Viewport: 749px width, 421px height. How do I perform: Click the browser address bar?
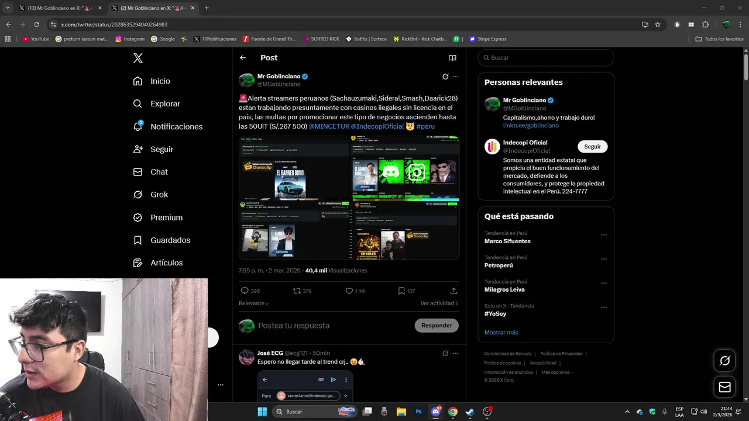[345, 25]
